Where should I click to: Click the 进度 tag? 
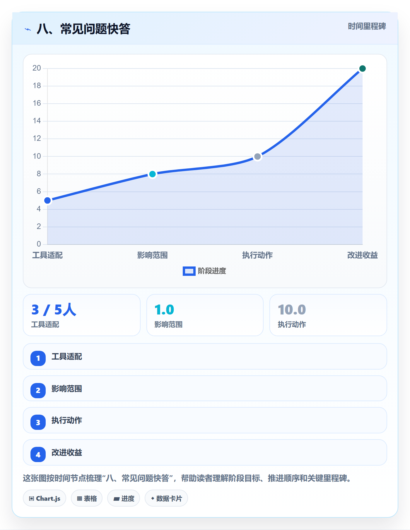(124, 498)
